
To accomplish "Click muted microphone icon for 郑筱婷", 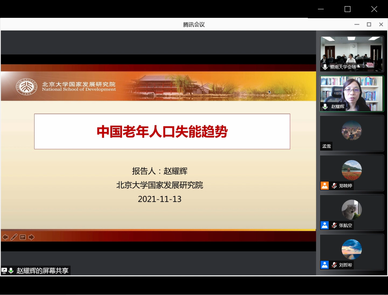I will point(334,186).
